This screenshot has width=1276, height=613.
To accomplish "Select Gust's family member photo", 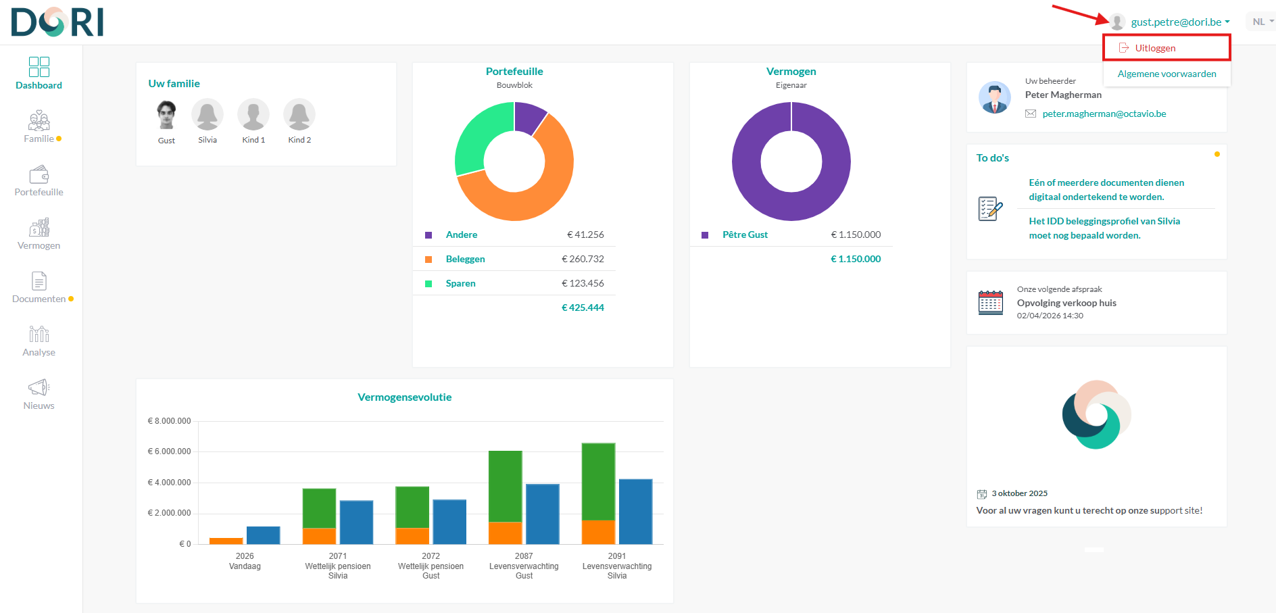I will coord(166,115).
